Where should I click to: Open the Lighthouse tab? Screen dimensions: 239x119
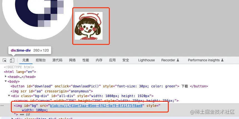click(x=146, y=60)
